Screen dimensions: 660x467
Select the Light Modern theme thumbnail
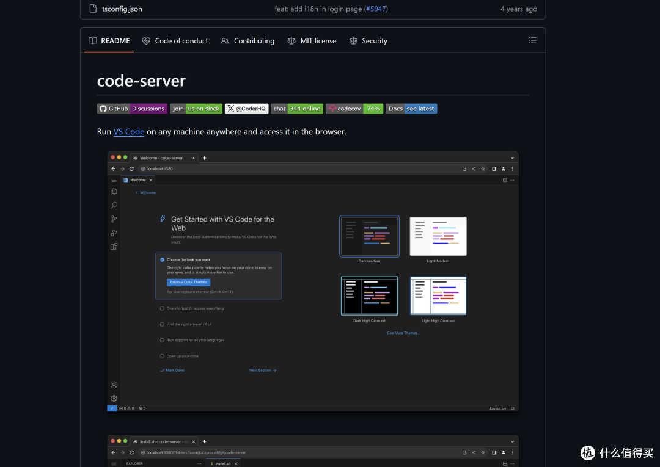(x=438, y=236)
